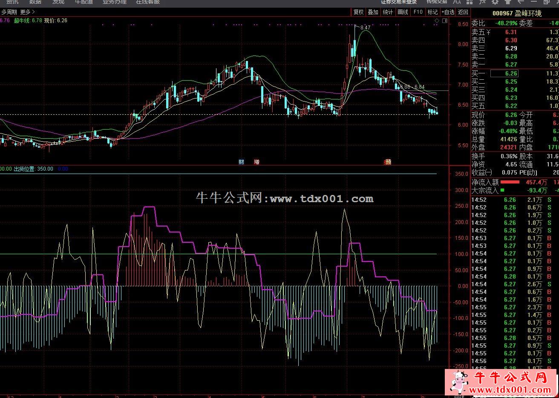Viewport: 559px width, 398px height.
Task: Click the 财 marker under the chart
Action: click(x=241, y=162)
